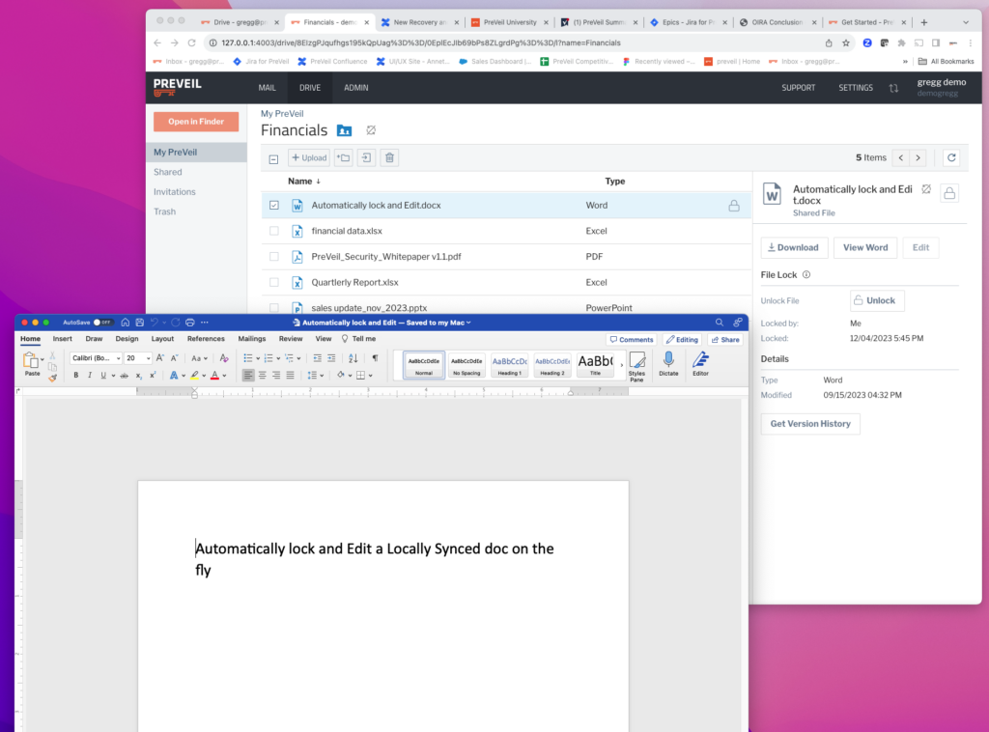
Task: Open the Borders dropdown arrow in Word
Action: pyautogui.click(x=370, y=375)
